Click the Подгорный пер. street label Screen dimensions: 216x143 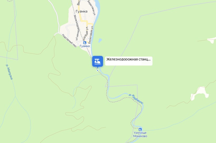point(69,41)
